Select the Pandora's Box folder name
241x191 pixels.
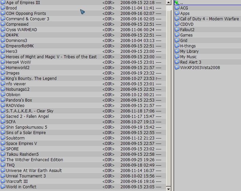tap(19, 100)
